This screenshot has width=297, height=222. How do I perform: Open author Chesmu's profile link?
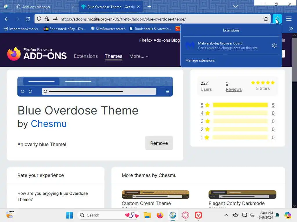pyautogui.click(x=49, y=124)
